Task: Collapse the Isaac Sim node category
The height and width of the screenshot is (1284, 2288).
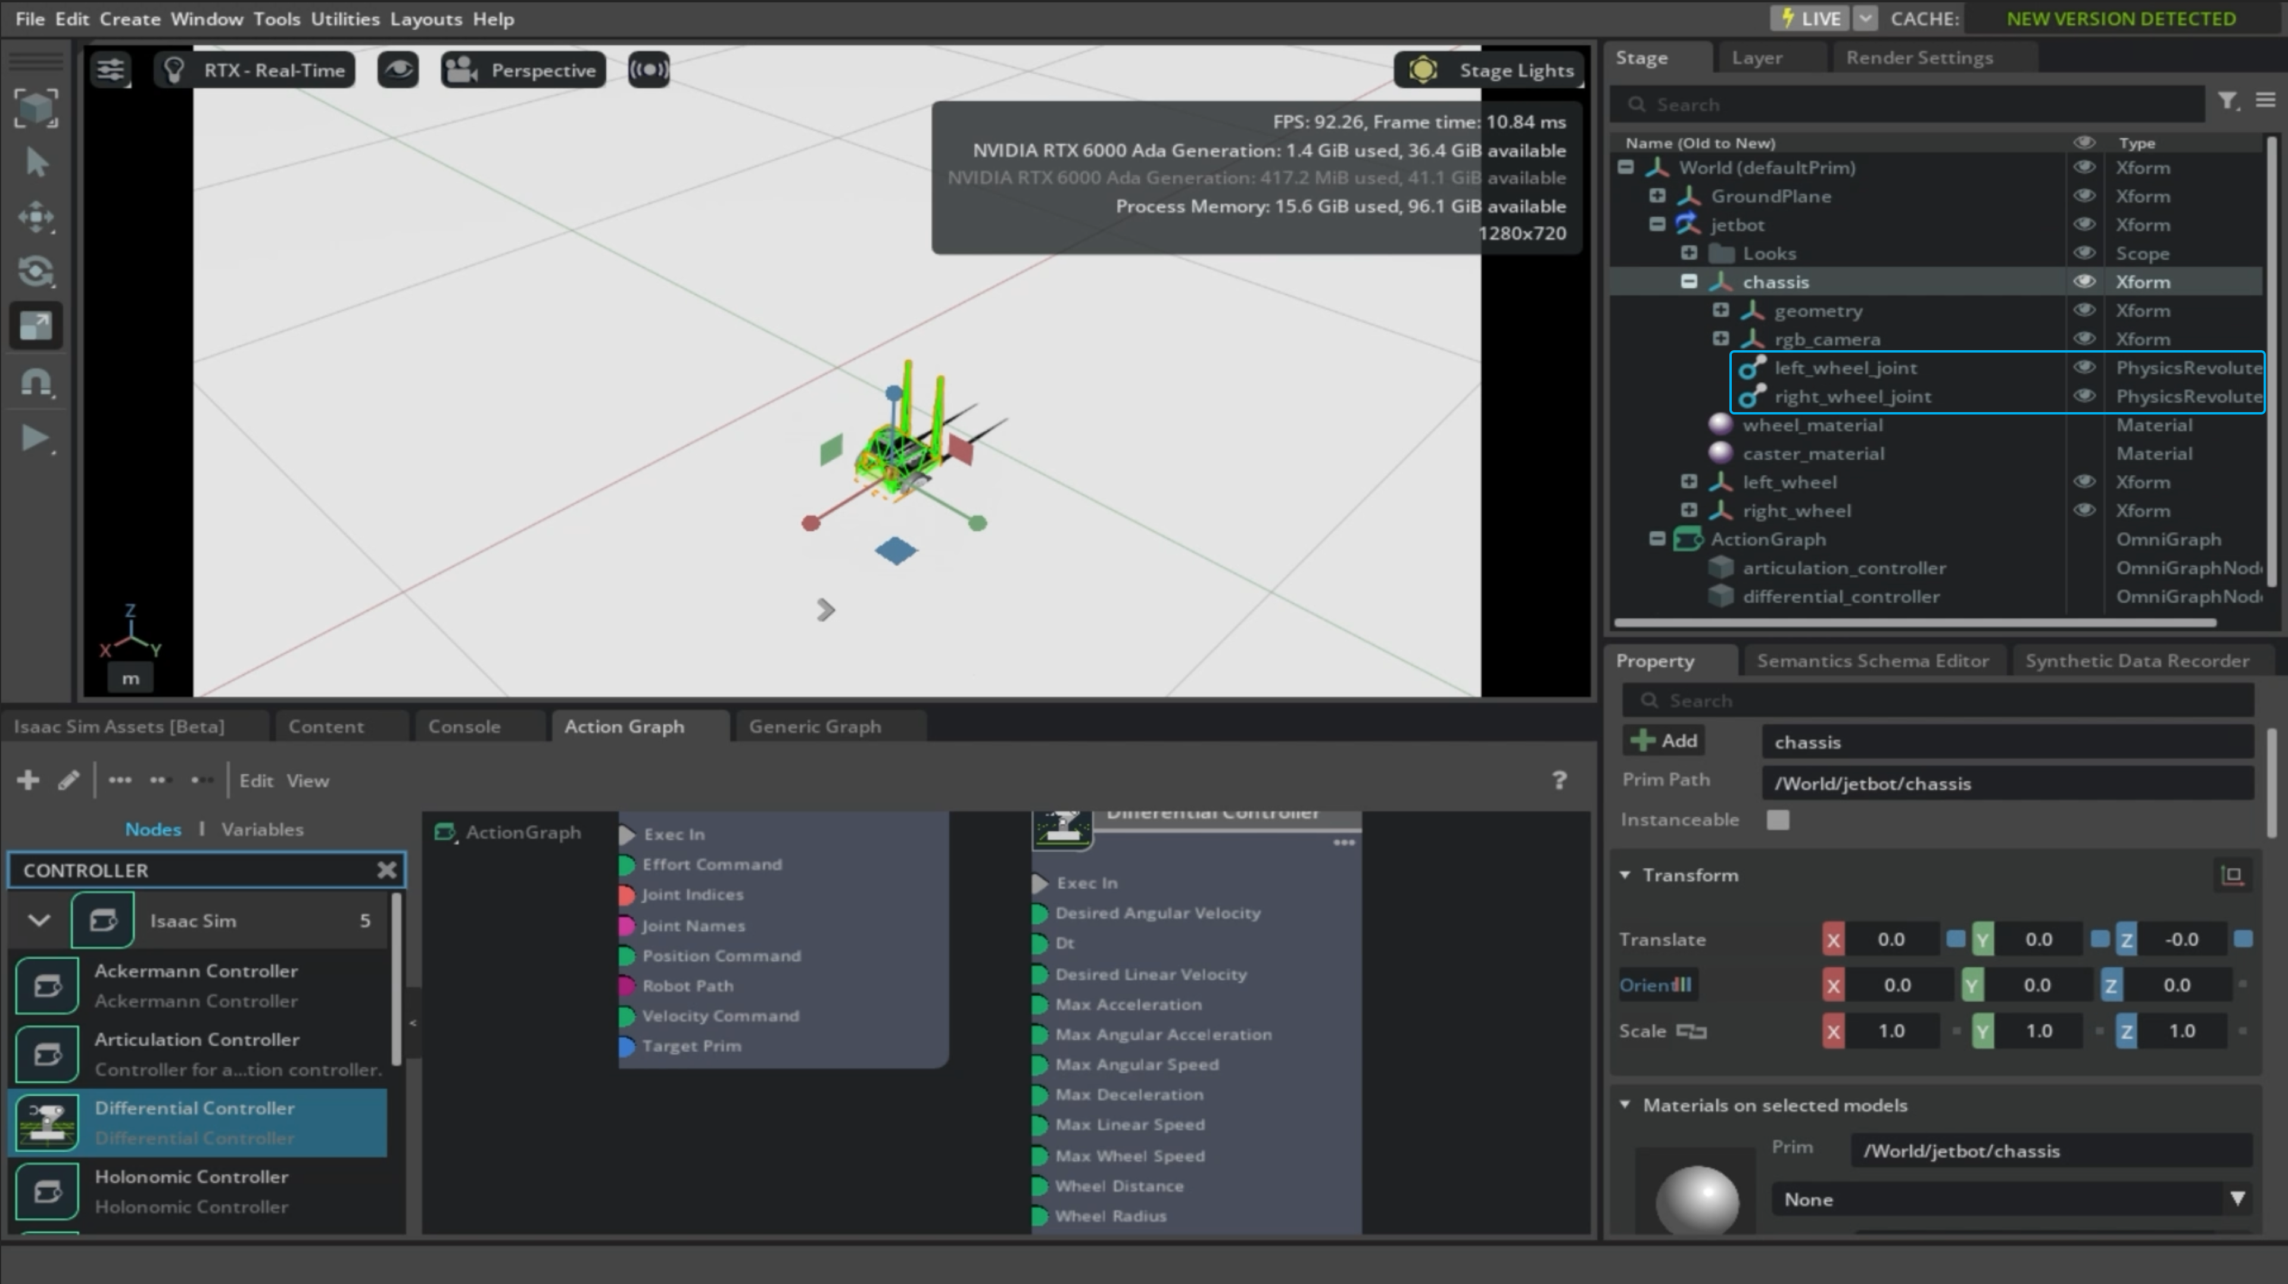Action: click(x=39, y=920)
